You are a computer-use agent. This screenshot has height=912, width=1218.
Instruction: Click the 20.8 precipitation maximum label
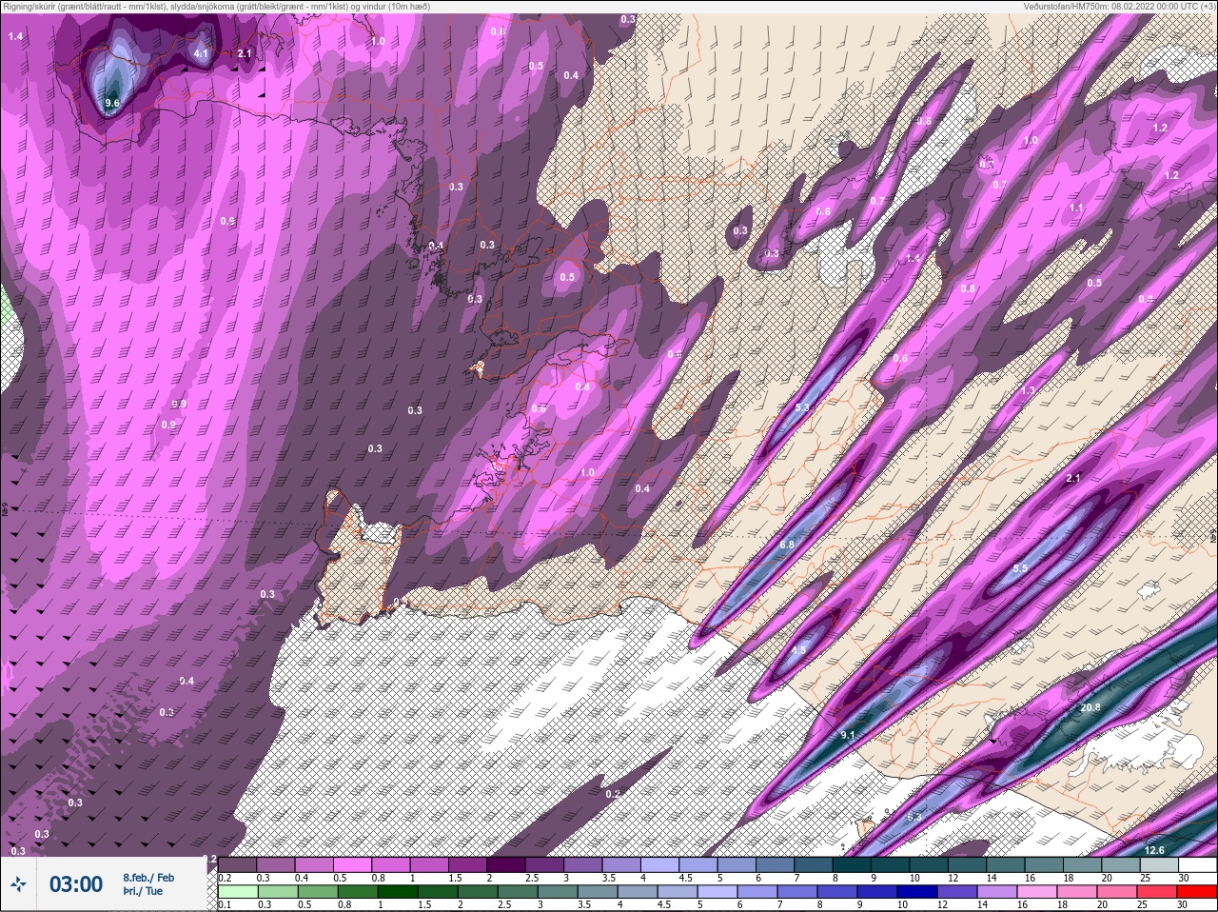click(1090, 707)
